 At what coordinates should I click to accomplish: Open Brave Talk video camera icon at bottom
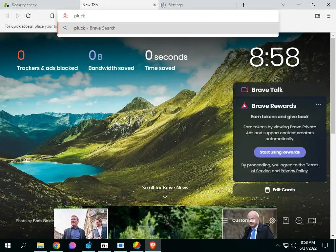coord(312,220)
